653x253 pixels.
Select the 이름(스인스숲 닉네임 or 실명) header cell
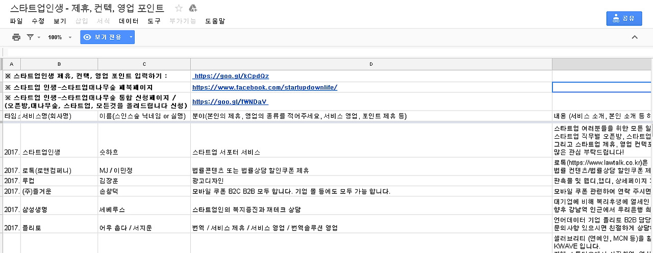coord(144,116)
